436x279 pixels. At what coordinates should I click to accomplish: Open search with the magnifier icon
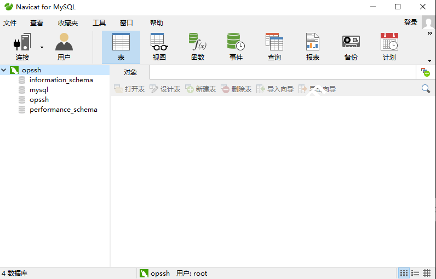tap(426, 89)
